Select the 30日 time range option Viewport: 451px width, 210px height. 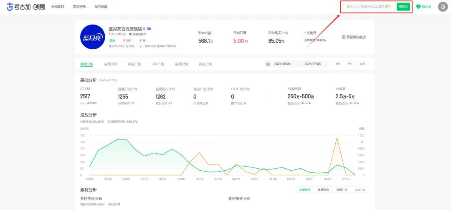tap(362, 64)
